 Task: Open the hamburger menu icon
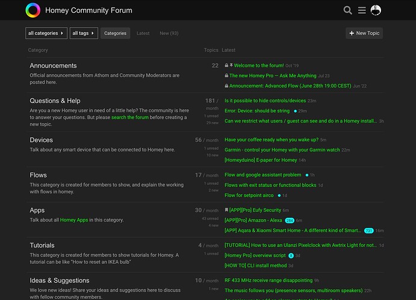(362, 10)
